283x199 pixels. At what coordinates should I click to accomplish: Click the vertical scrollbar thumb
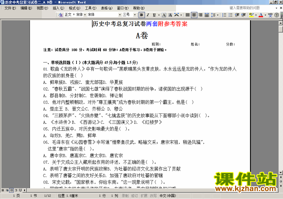(281, 29)
